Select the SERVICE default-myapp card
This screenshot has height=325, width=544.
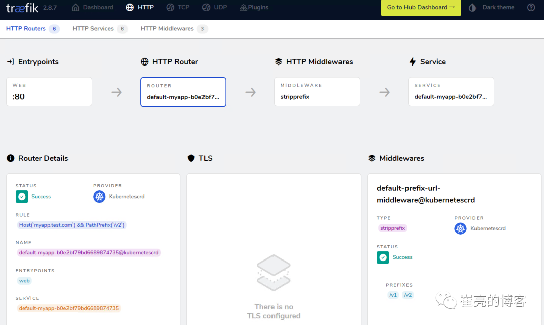[x=451, y=92]
